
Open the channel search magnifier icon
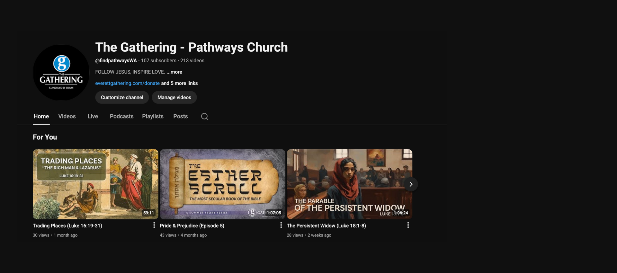tap(205, 116)
